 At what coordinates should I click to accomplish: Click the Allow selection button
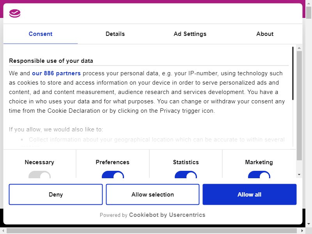click(152, 194)
